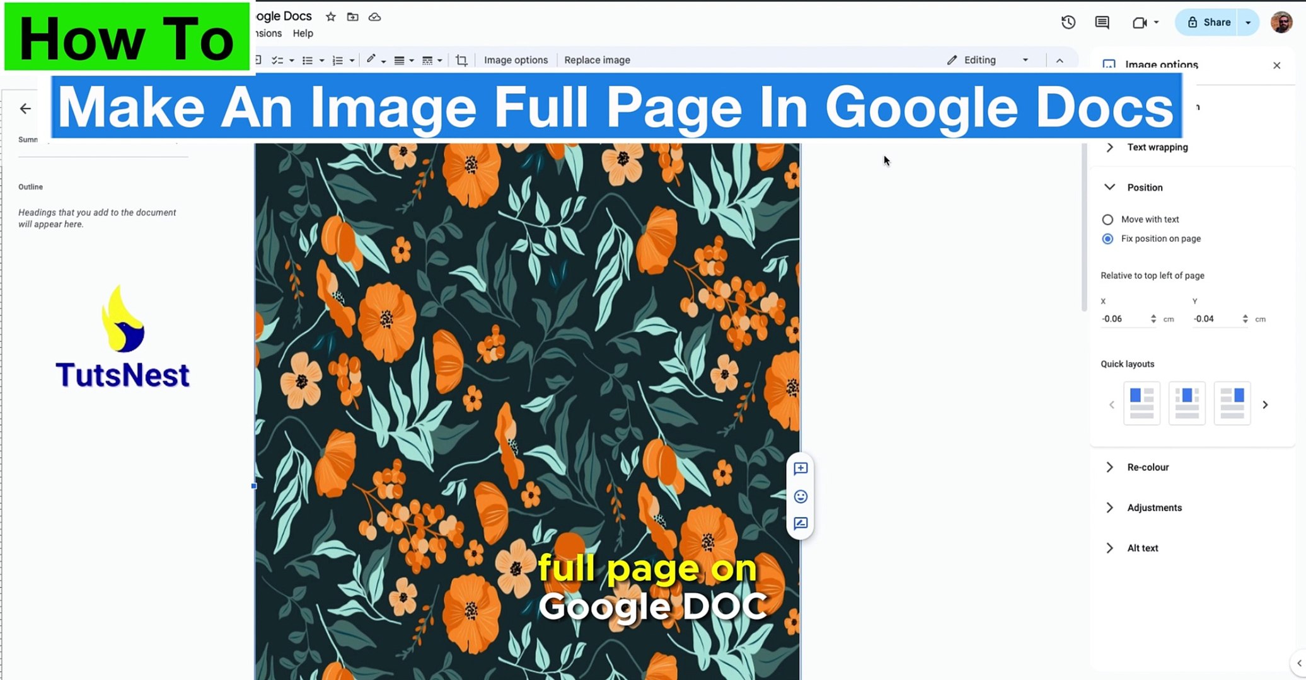
Task: Apply a bulleted list
Action: pyautogui.click(x=308, y=60)
